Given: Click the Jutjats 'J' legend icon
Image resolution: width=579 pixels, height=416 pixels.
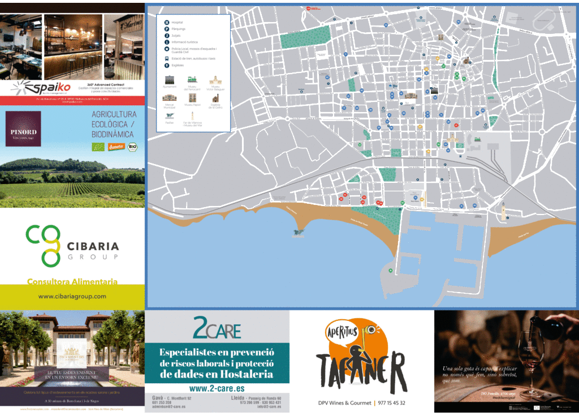Looking at the screenshot, I should point(167,36).
